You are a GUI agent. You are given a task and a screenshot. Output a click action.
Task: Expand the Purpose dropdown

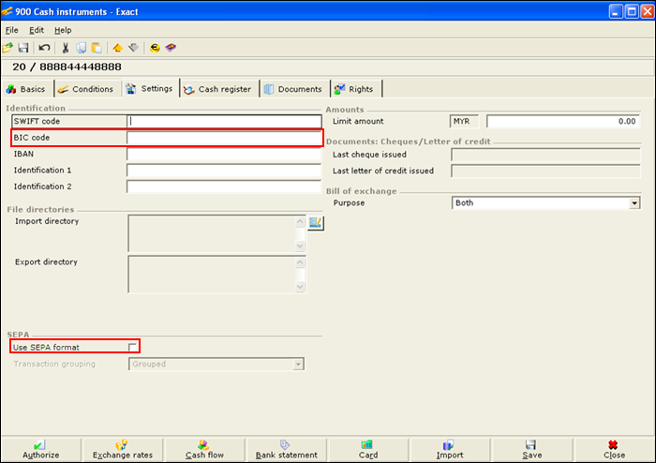634,202
